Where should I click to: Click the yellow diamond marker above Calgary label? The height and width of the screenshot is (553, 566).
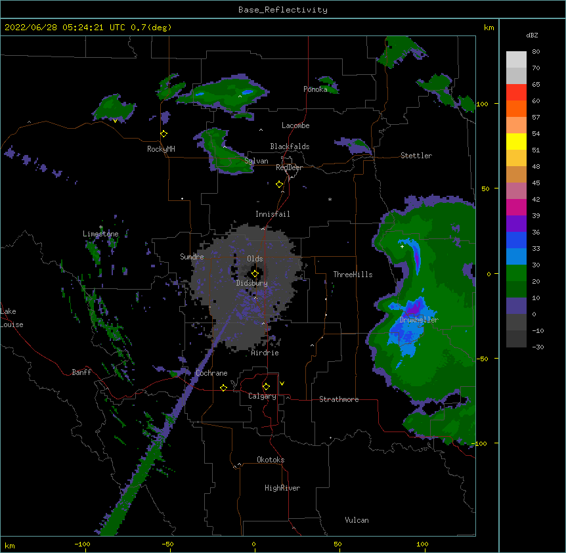click(266, 387)
